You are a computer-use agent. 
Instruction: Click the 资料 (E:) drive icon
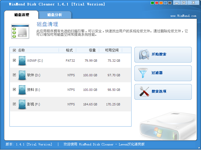click(22, 90)
